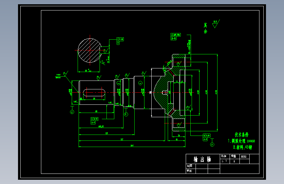This screenshot has width=284, height=184.
Task: Select the keyway slot outline on the shaft
Action: point(94,93)
